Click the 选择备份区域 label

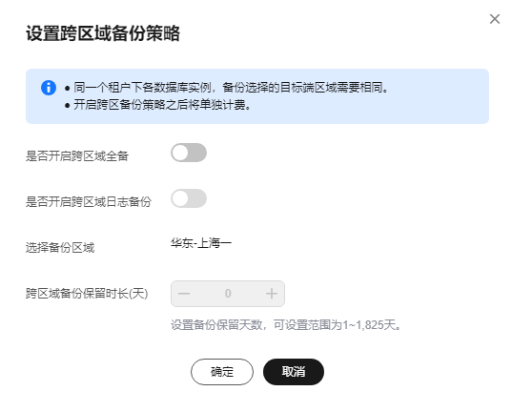point(60,248)
